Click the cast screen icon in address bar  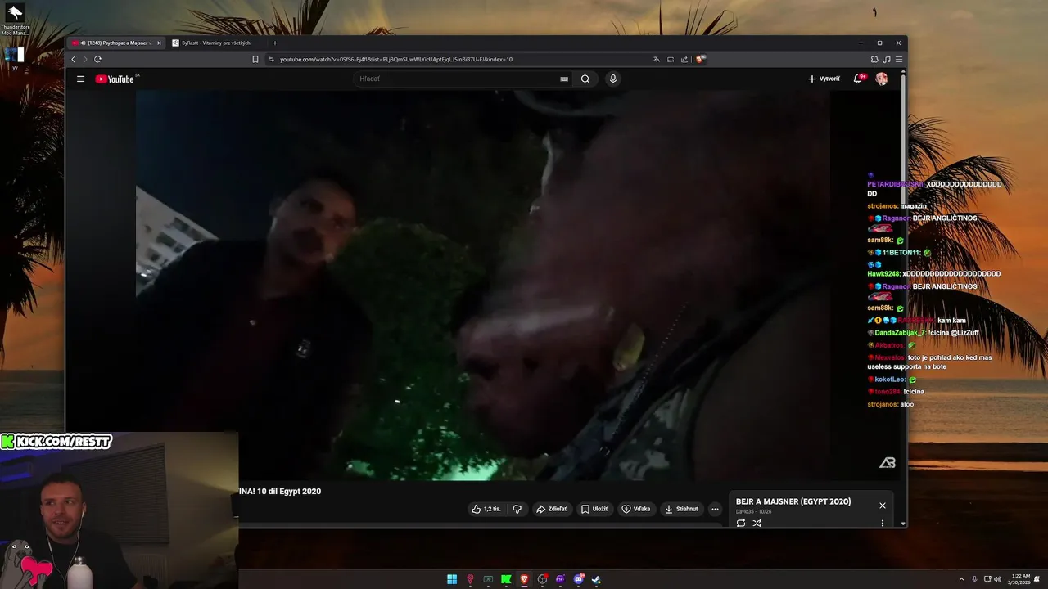671,59
